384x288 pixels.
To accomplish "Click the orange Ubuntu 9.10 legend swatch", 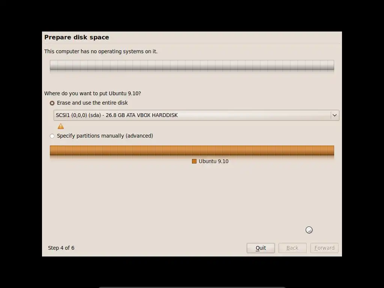I will pyautogui.click(x=194, y=161).
